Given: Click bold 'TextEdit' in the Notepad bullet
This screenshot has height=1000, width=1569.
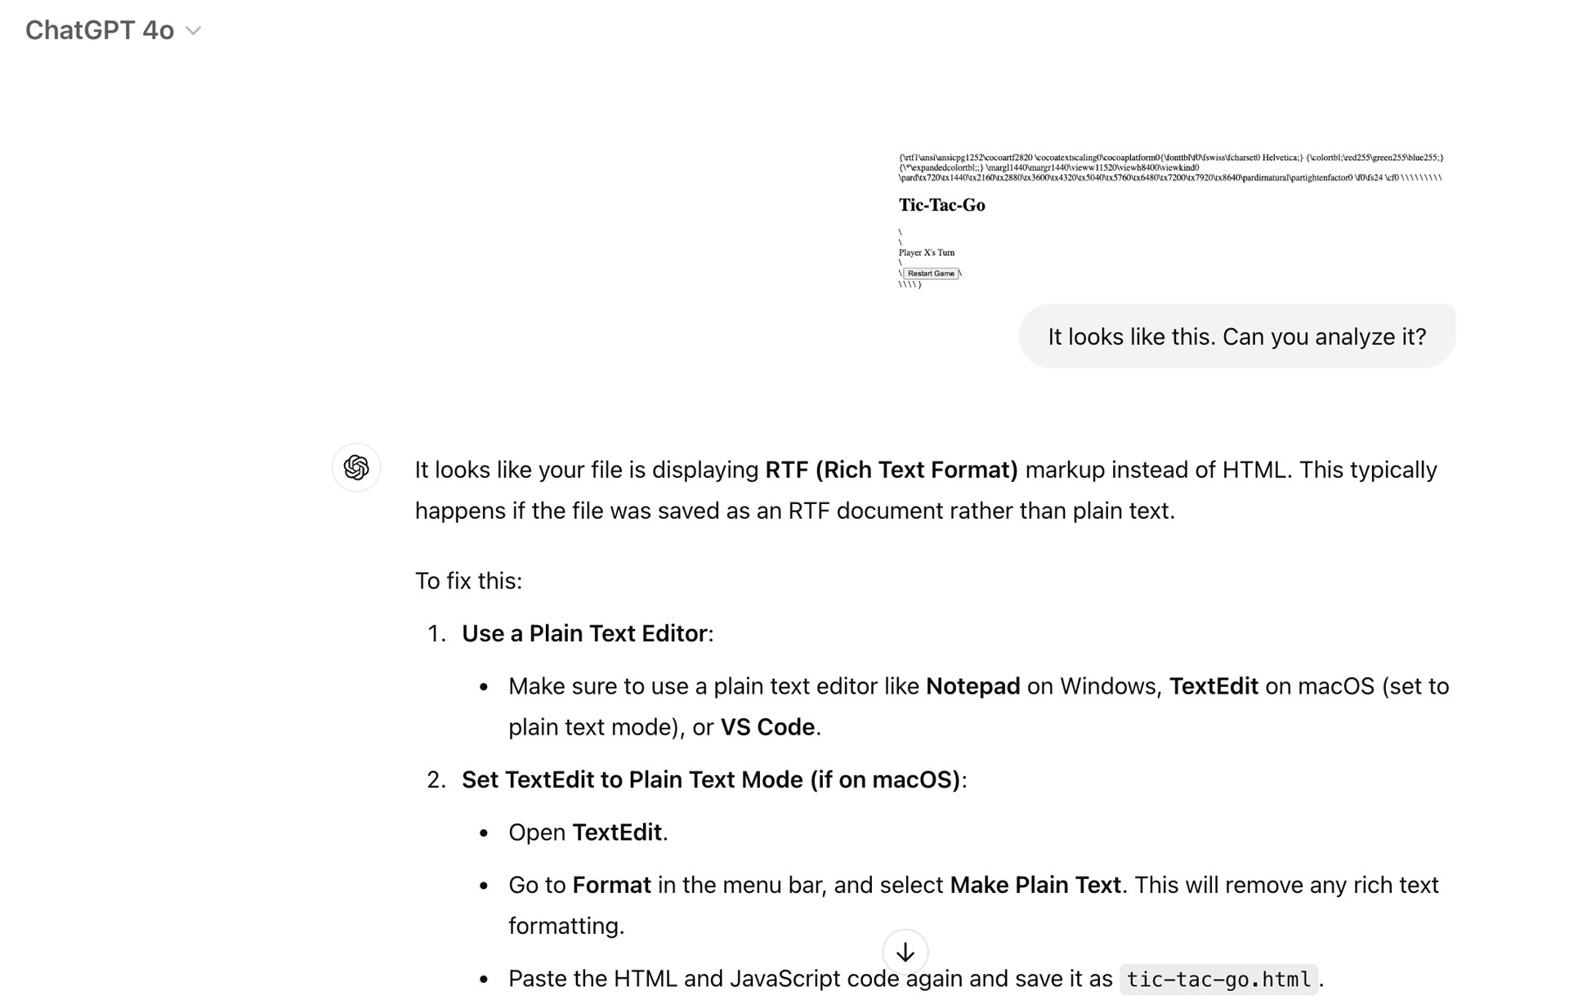Looking at the screenshot, I should click(x=1214, y=686).
